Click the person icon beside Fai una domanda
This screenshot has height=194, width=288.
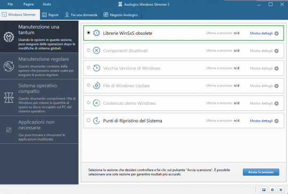67,15
